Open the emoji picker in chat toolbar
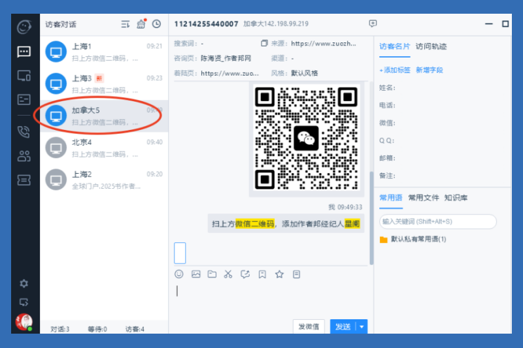This screenshot has height=348, width=523. click(179, 274)
